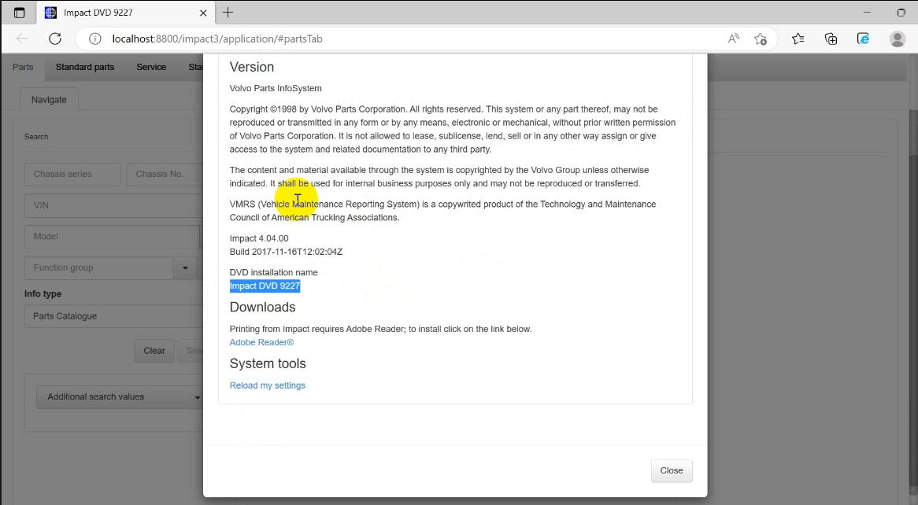Click the Adobe Reader link
The image size is (918, 505).
pyautogui.click(x=261, y=342)
